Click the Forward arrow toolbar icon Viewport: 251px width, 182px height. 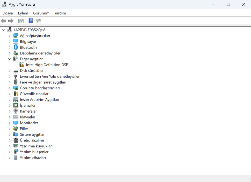pyautogui.click(x=11, y=21)
